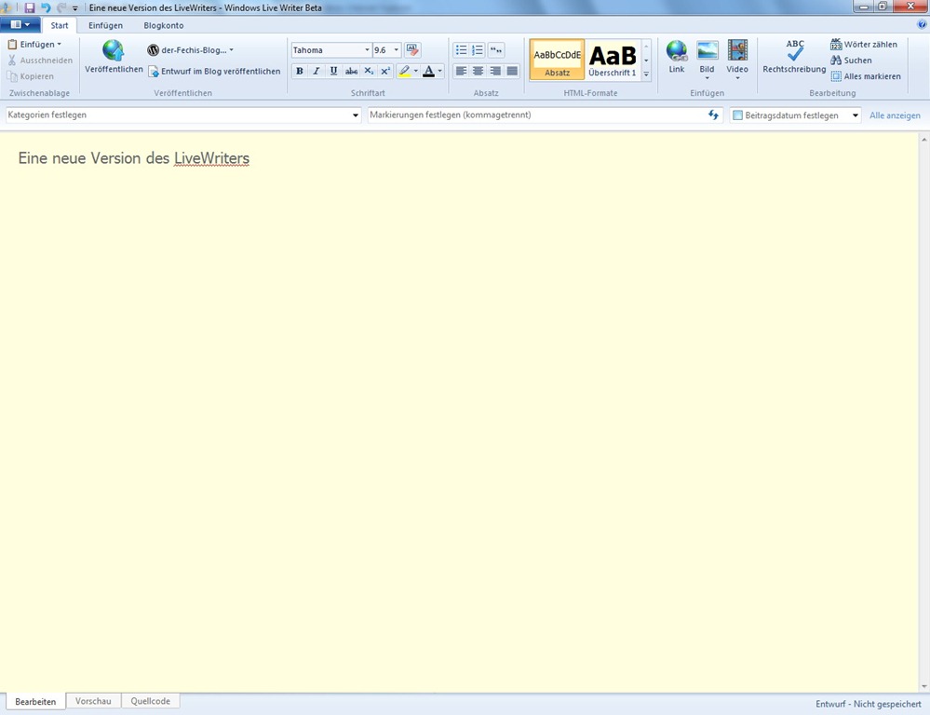Viewport: 930px width, 715px height.
Task: Switch to the Blogkonto ribbon tab
Action: point(164,25)
